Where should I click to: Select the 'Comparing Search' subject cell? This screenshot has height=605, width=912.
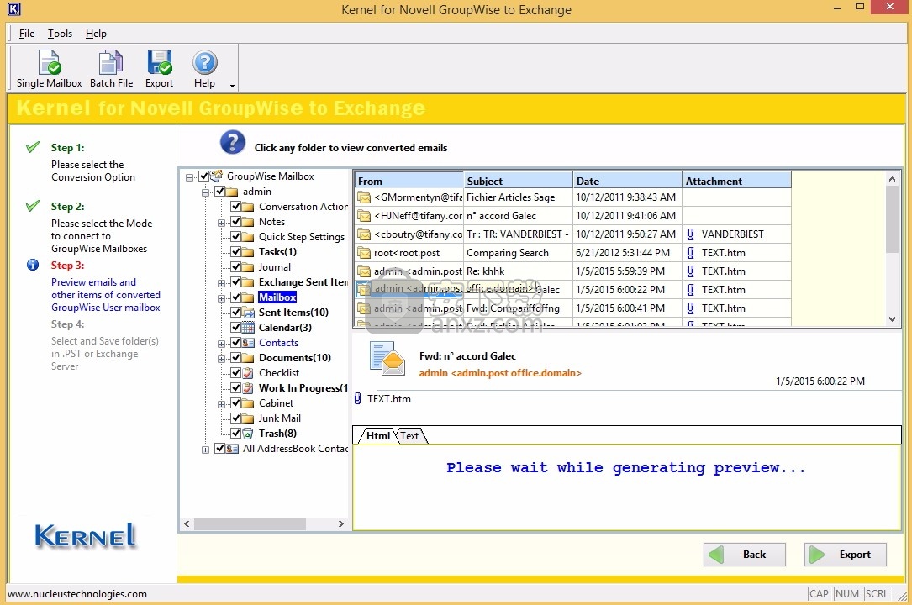coord(519,253)
